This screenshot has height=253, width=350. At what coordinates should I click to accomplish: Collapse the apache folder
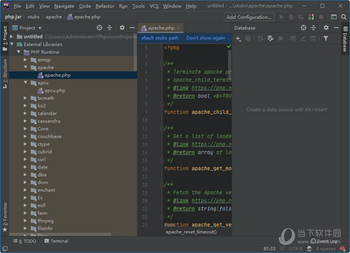[x=25, y=67]
